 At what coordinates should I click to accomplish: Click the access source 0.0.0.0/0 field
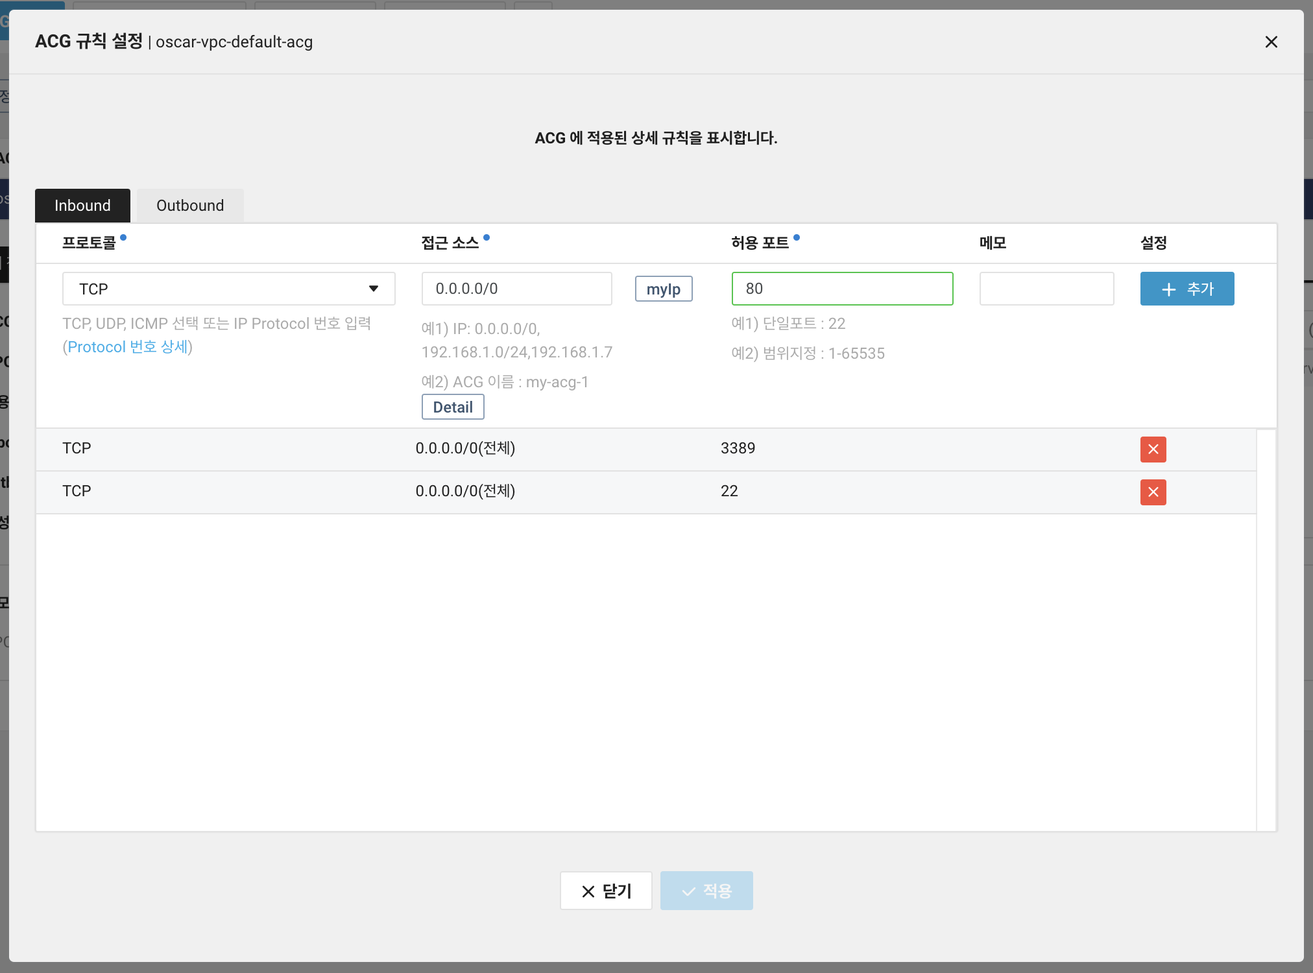(516, 289)
